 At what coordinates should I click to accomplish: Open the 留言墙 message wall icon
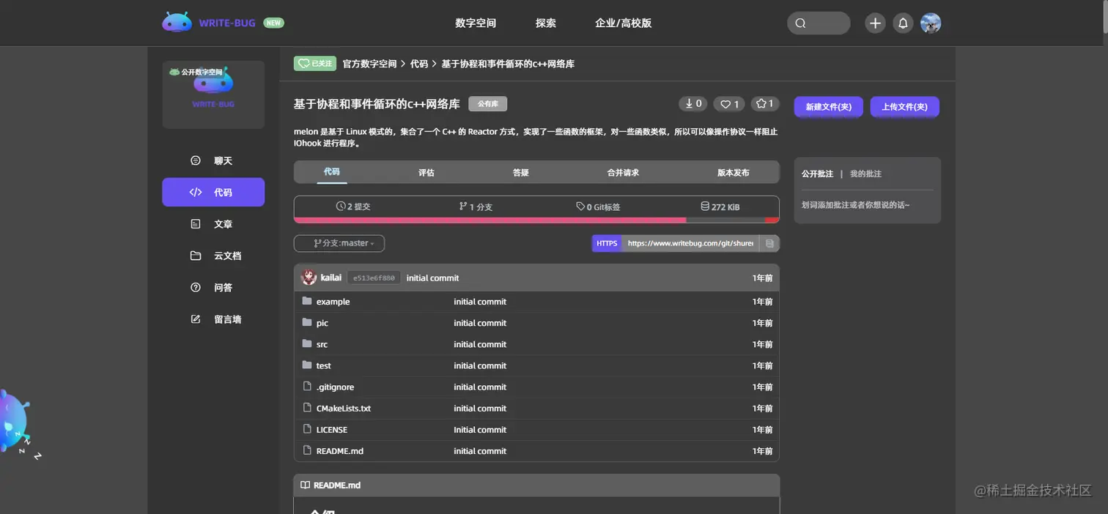tap(193, 319)
